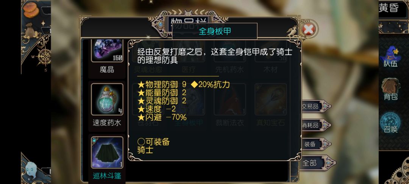
Task: Open the 队伍 wizard hat icon
Action: tap(390, 56)
